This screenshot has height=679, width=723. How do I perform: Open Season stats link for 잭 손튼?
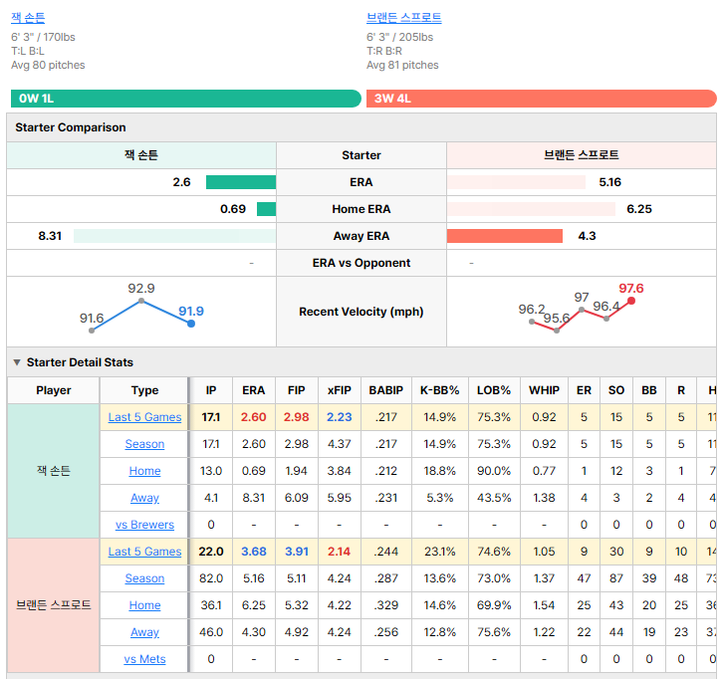144,444
